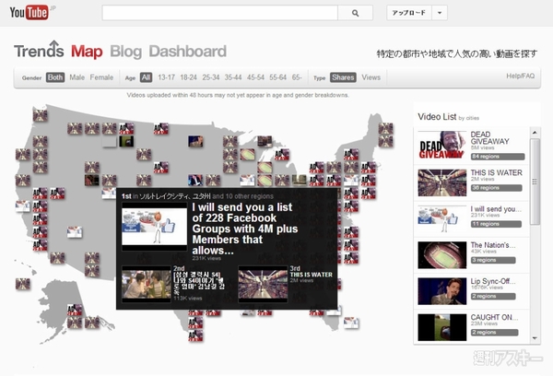Screen dimensions: 553x376
Task: Click the Hawaii area map thumbnail
Action: coord(22,284)
